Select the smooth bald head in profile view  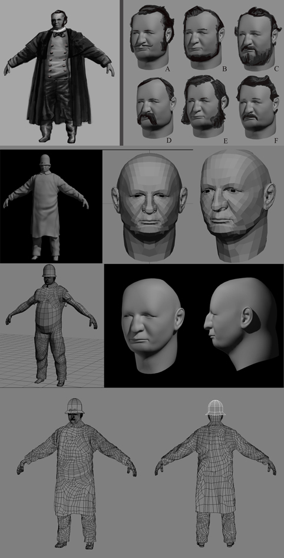[x=240, y=324]
